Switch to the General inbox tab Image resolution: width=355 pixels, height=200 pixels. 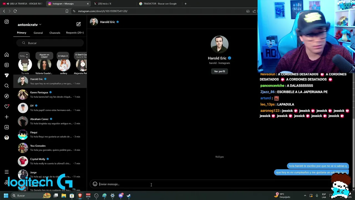(x=38, y=33)
